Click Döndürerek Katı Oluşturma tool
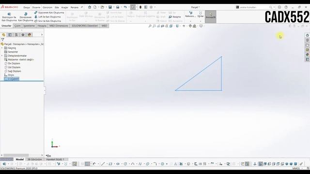 coord(26,17)
